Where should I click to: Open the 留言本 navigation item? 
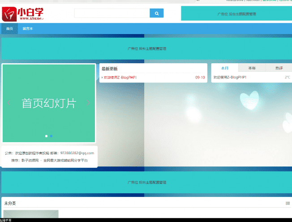[x=28, y=29]
